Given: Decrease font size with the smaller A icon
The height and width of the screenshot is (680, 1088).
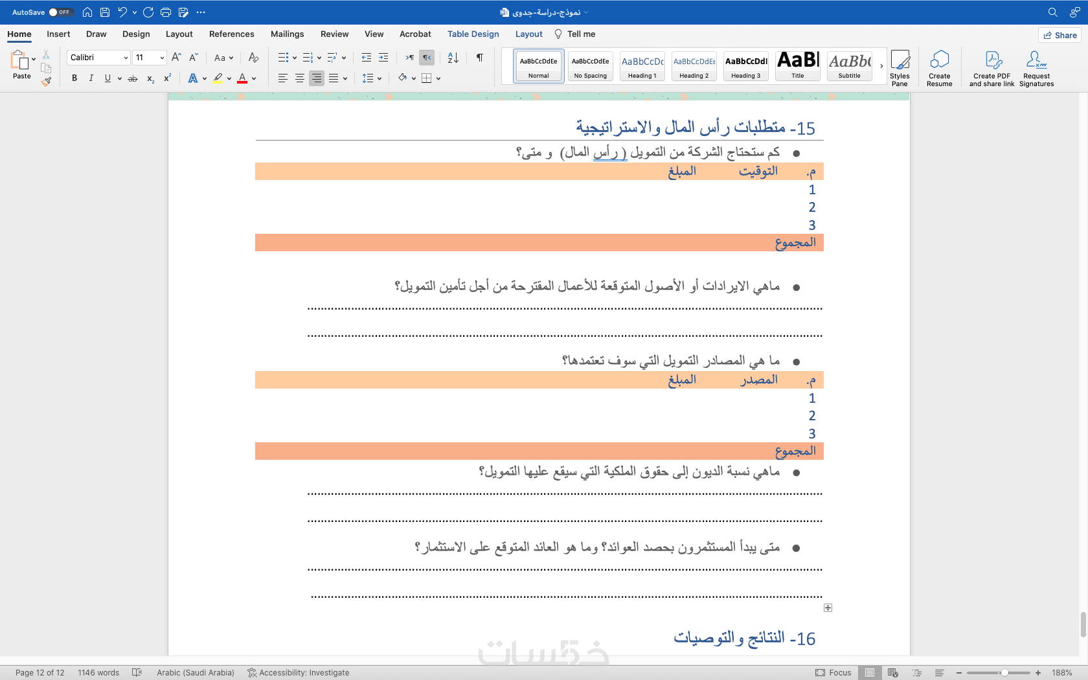Looking at the screenshot, I should pos(193,58).
